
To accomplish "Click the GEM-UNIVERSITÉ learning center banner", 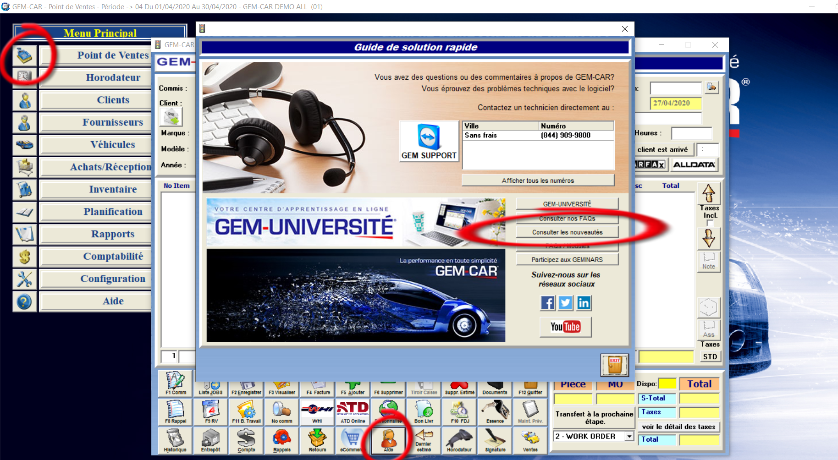I will [356, 223].
